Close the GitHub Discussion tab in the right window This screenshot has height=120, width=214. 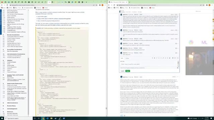pos(126,2)
